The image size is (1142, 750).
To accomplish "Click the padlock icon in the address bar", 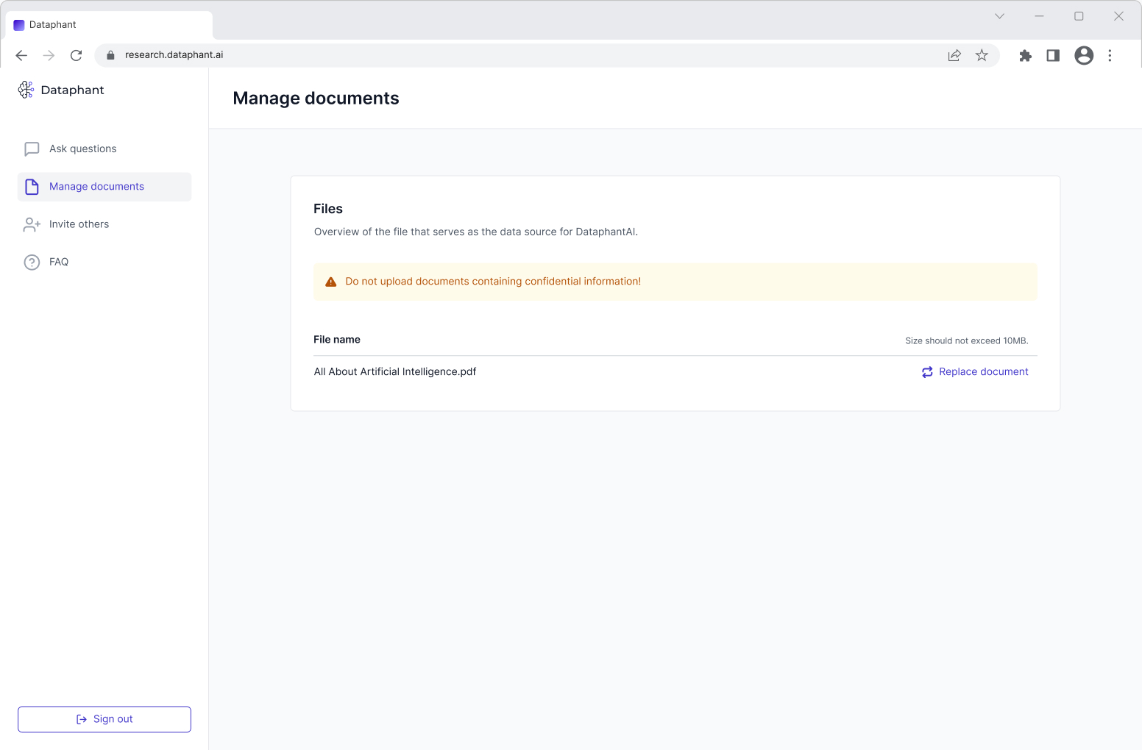I will [110, 54].
